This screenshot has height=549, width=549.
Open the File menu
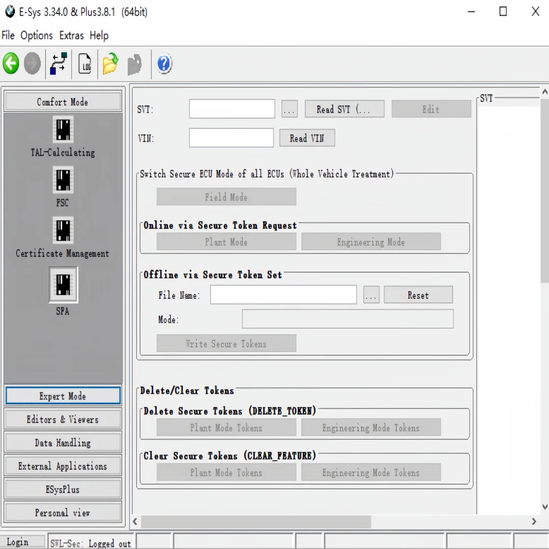coord(8,36)
